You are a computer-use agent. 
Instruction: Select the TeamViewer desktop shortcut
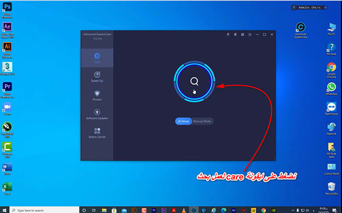[x=332, y=108]
